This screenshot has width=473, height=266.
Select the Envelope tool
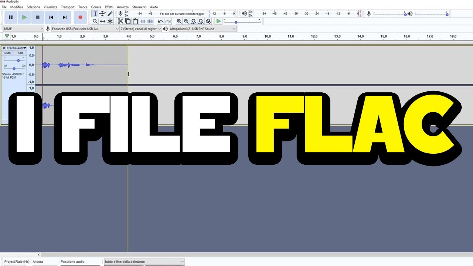[102, 14]
